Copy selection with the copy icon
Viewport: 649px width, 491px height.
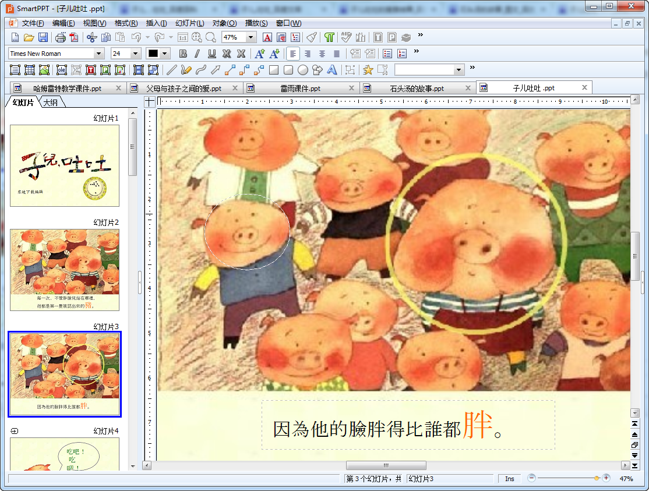pos(106,38)
